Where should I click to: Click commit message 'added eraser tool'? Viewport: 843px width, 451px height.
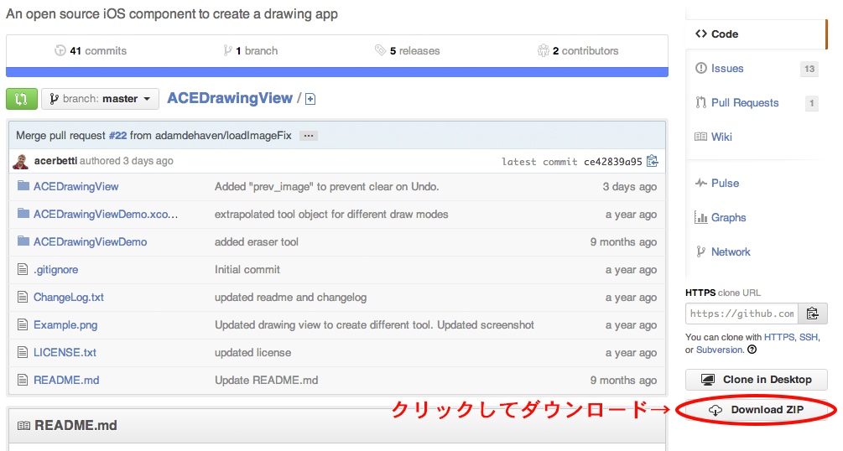click(x=257, y=242)
